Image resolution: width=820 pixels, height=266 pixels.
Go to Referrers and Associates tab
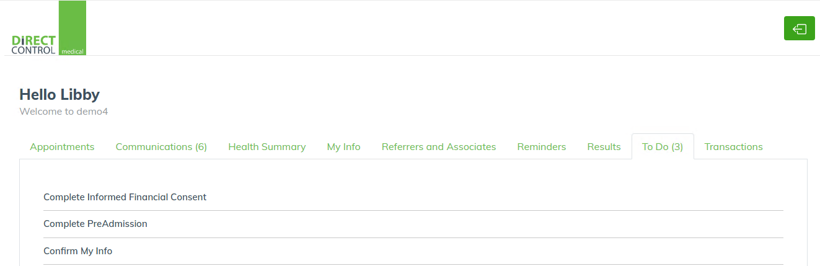[439, 147]
